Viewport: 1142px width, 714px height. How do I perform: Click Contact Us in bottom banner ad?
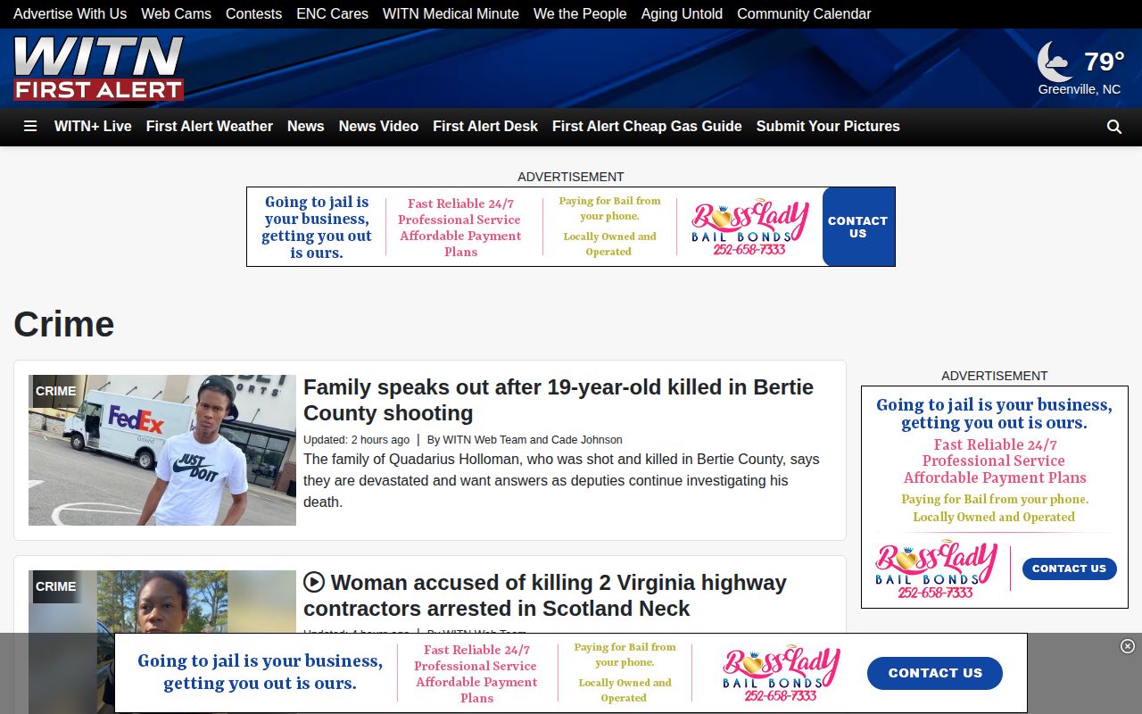(935, 673)
